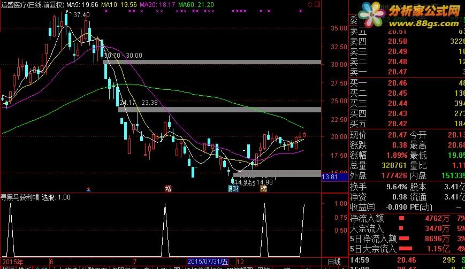The width and height of the screenshot is (465, 269).
Task: Open the 增 event marker below the chart
Action: [x=168, y=188]
